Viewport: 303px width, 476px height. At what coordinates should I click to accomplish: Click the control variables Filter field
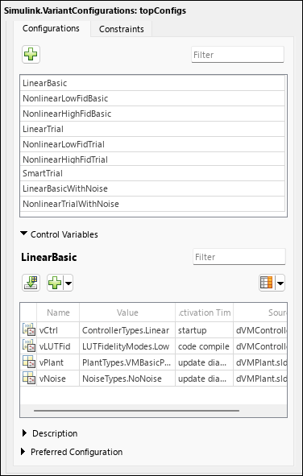coord(239,257)
